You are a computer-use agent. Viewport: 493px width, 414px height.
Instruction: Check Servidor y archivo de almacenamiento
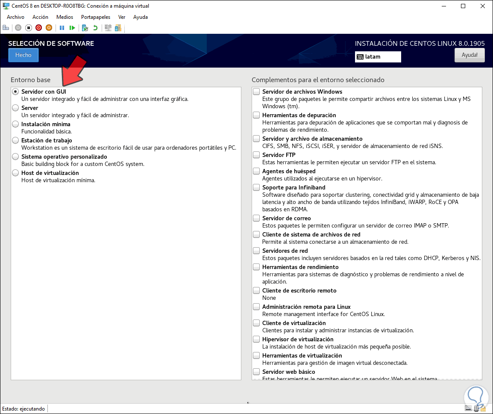tap(257, 139)
